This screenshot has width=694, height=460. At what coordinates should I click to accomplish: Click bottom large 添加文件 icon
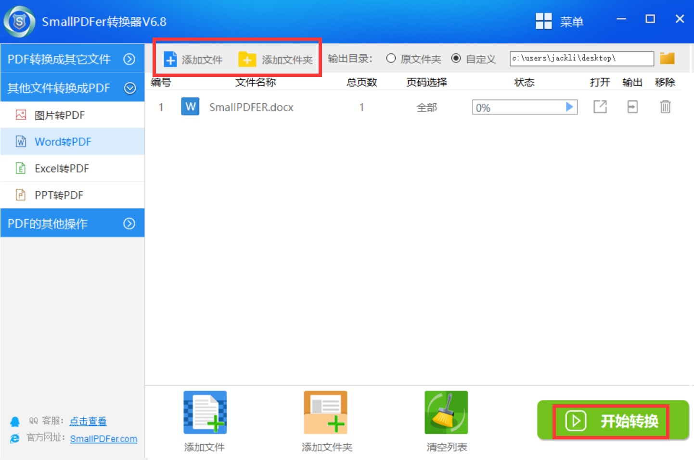coord(205,412)
